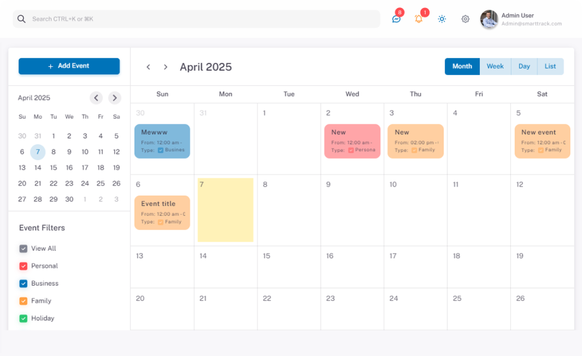The image size is (582, 356).
Task: Click mini calendar next month chevron
Action: point(115,98)
